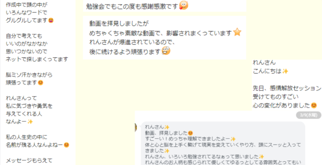Select the 勉強会でもこの度も感謝感激です message bubble
This screenshot has width=322, height=165.
[x=164, y=6]
